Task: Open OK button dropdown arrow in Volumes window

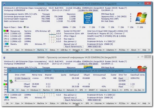Action: [17, 90]
